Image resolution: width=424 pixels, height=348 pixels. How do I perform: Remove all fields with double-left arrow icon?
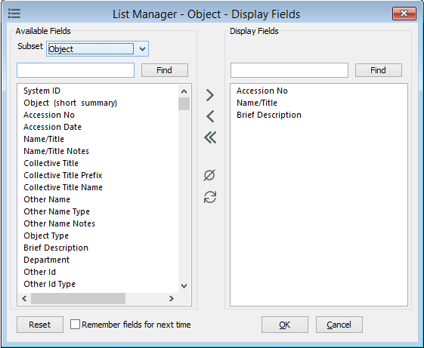click(x=210, y=137)
